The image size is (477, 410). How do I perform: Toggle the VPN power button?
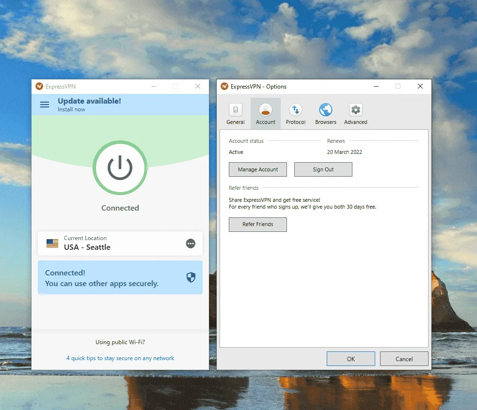pos(120,167)
